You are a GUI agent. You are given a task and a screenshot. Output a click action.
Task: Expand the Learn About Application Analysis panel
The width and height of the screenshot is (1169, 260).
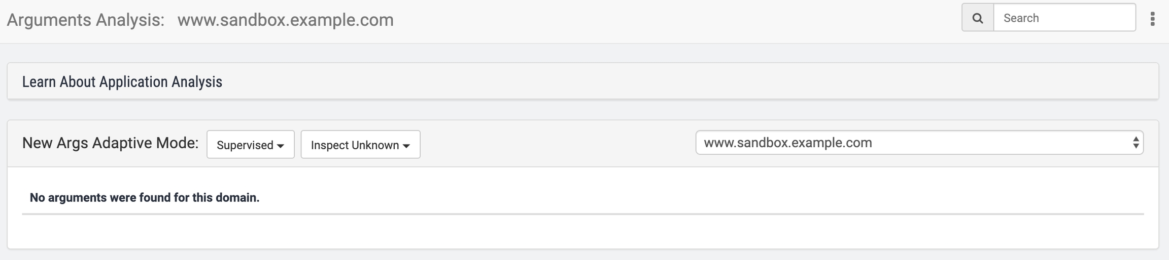click(x=582, y=81)
